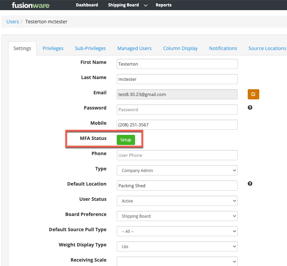Click the Mobile number field

pyautogui.click(x=177, y=124)
